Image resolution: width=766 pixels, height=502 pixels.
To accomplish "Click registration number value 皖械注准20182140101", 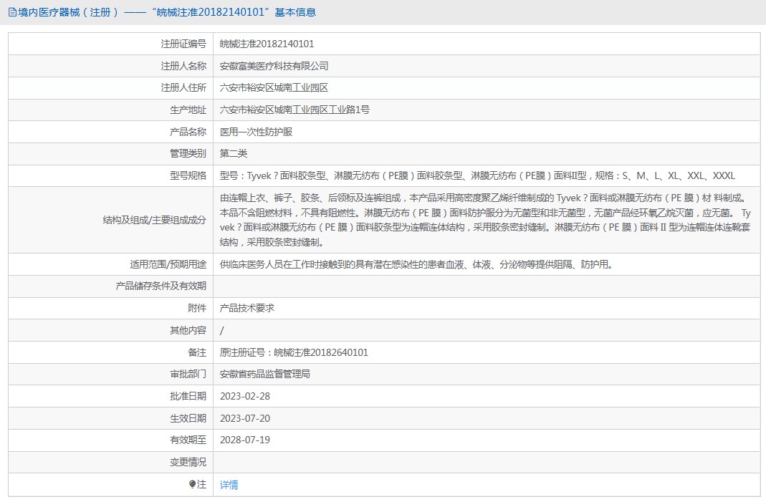I will click(x=267, y=44).
